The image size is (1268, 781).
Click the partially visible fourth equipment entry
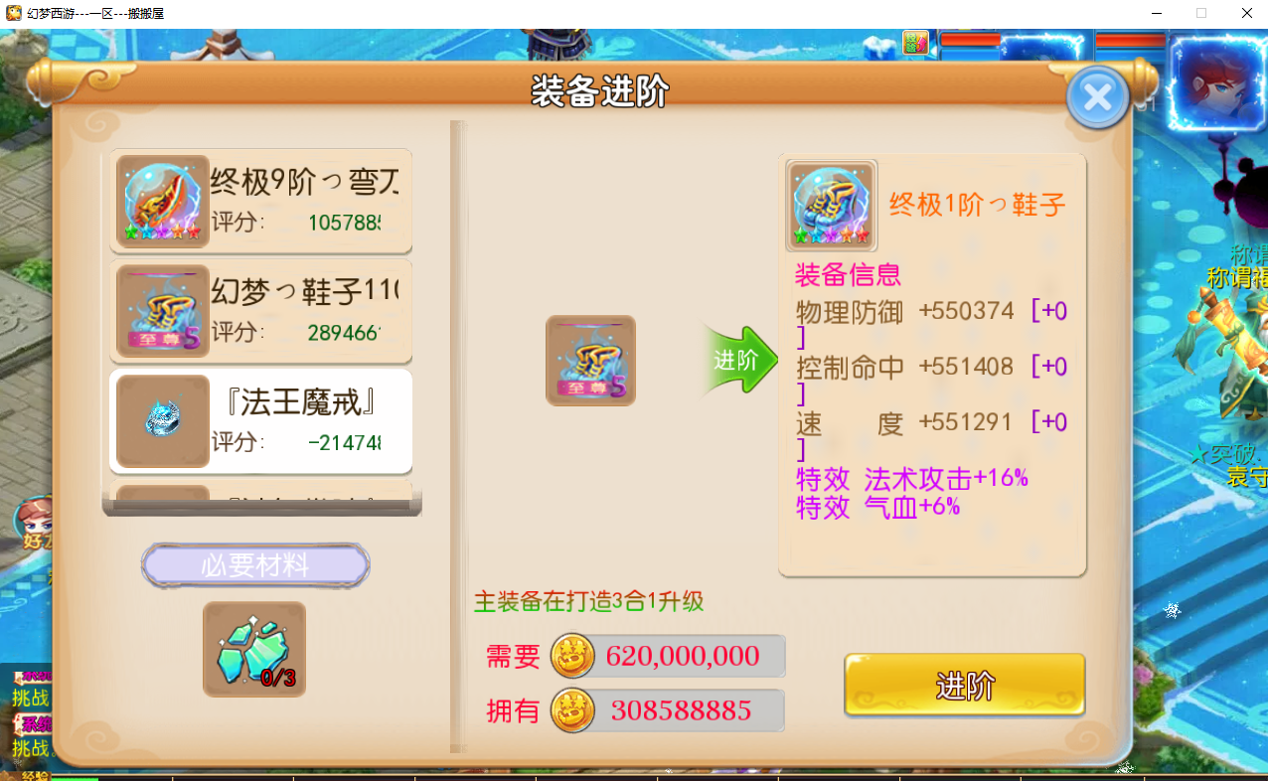pyautogui.click(x=261, y=494)
